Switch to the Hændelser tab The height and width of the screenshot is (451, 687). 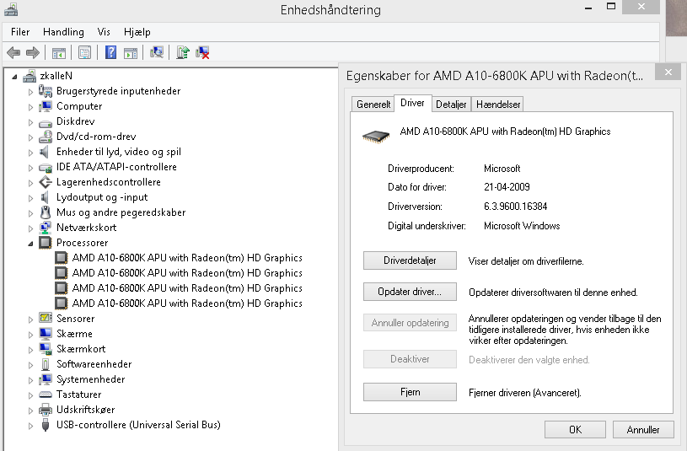(497, 105)
